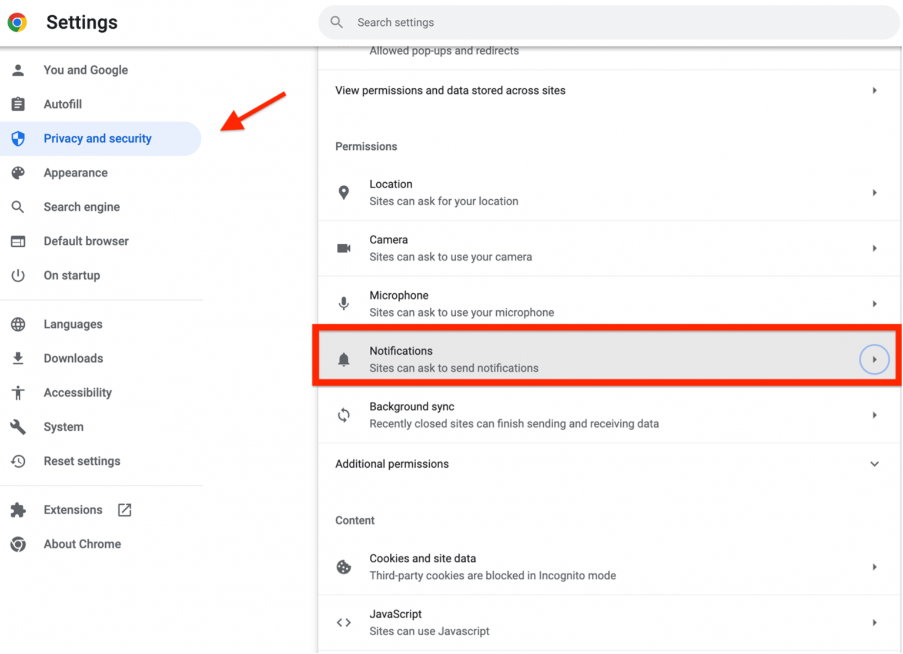Switch to the Default browser section
This screenshot has height=654, width=903.
86,241
